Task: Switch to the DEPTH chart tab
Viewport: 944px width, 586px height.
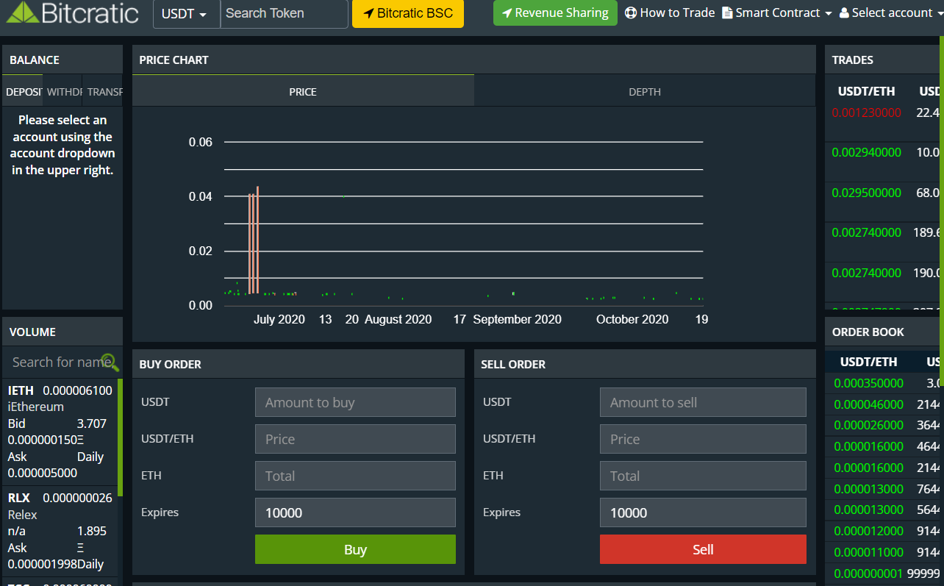Action: [645, 92]
